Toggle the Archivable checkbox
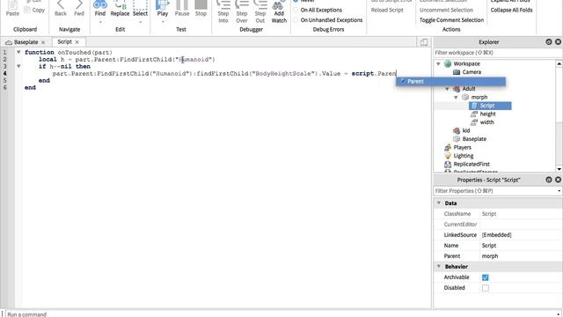 tap(485, 277)
